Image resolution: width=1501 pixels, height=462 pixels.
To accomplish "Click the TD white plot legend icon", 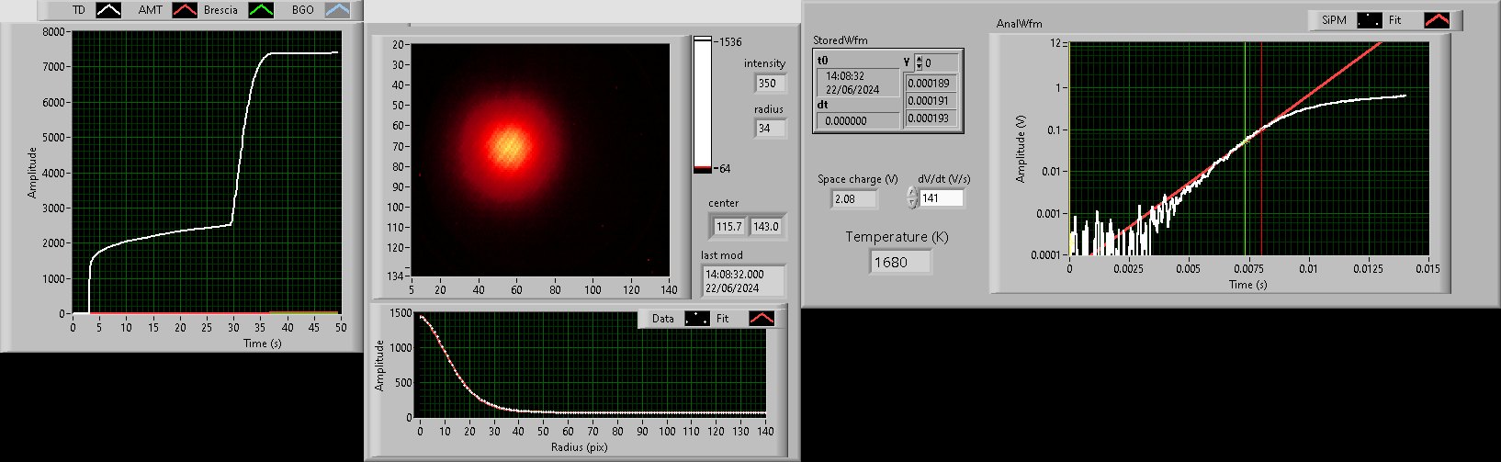I will pyautogui.click(x=109, y=10).
